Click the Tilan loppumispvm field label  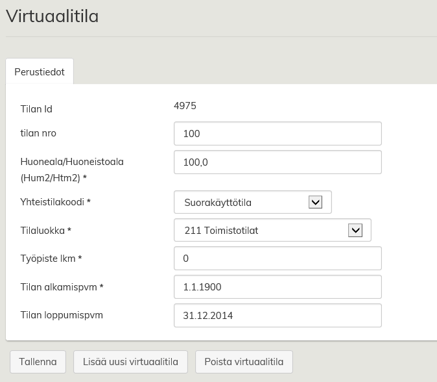tap(62, 315)
